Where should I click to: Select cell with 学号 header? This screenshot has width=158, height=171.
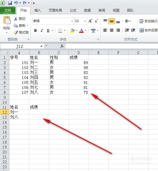pos(19,57)
